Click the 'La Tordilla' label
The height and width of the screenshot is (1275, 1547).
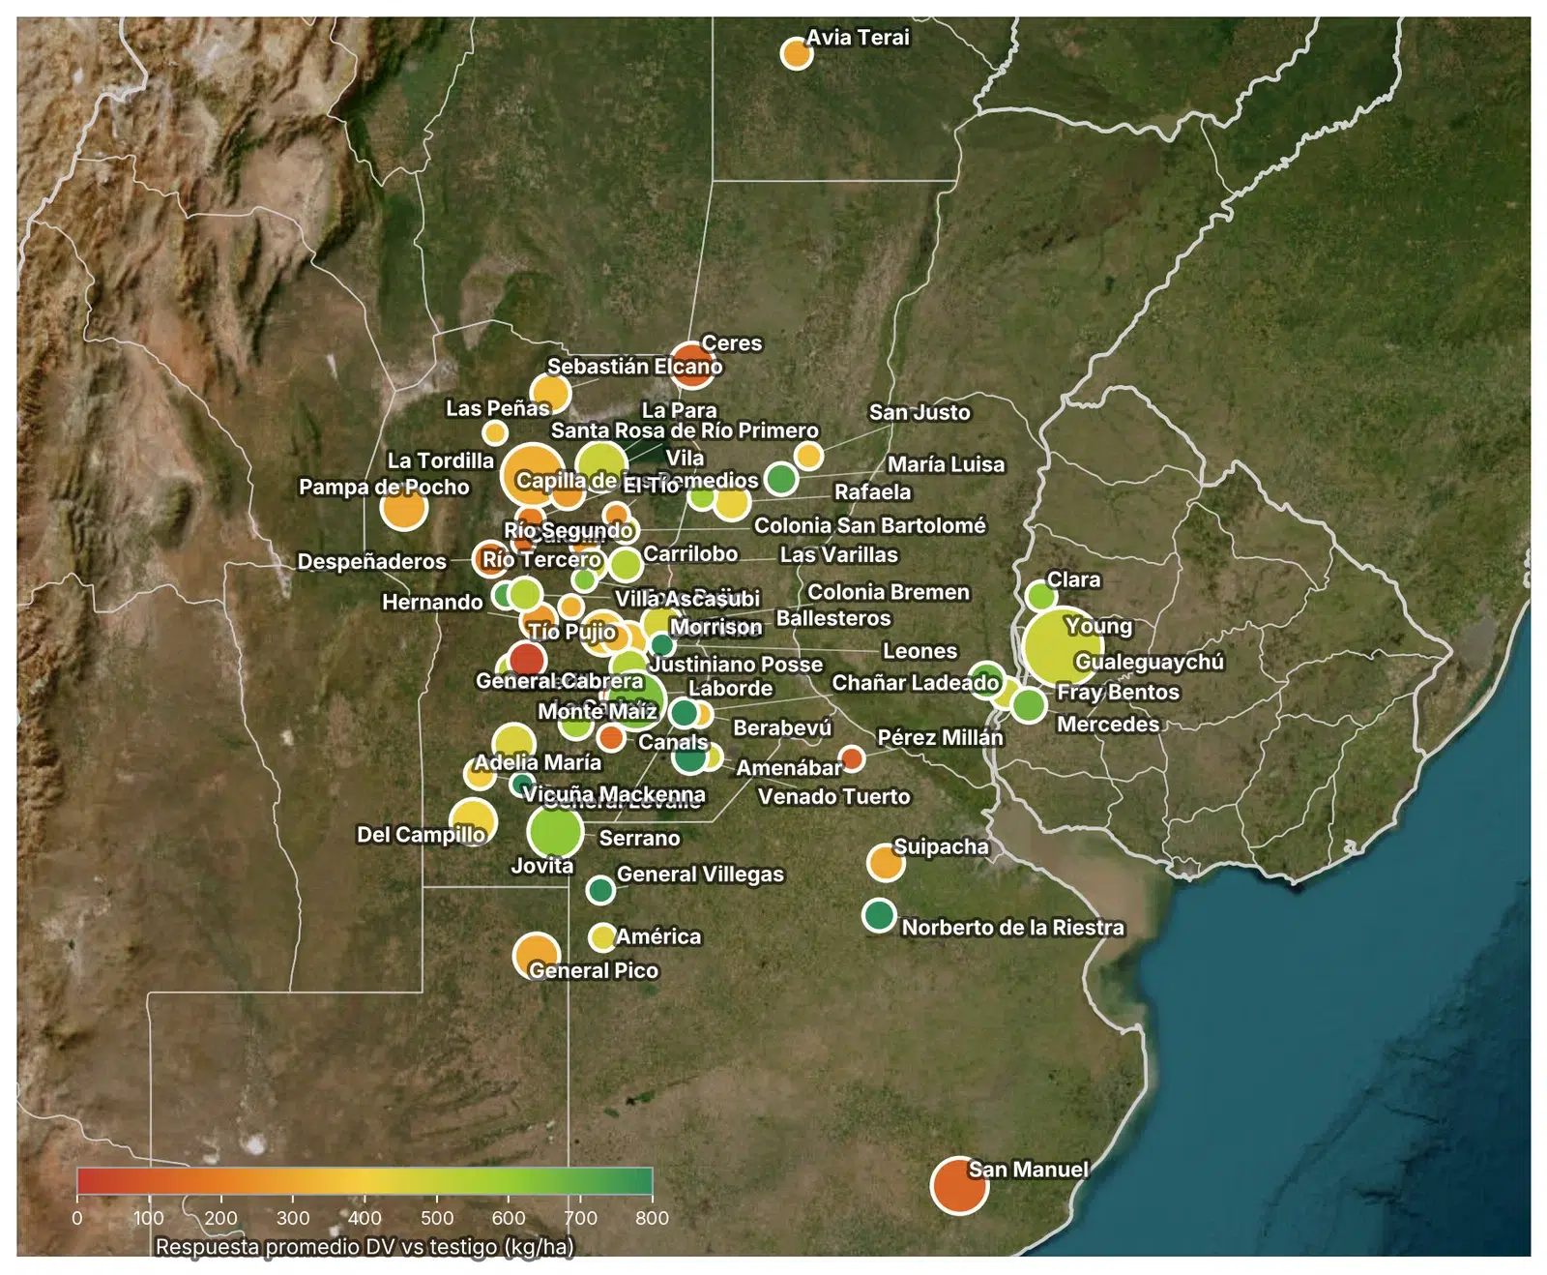[441, 461]
